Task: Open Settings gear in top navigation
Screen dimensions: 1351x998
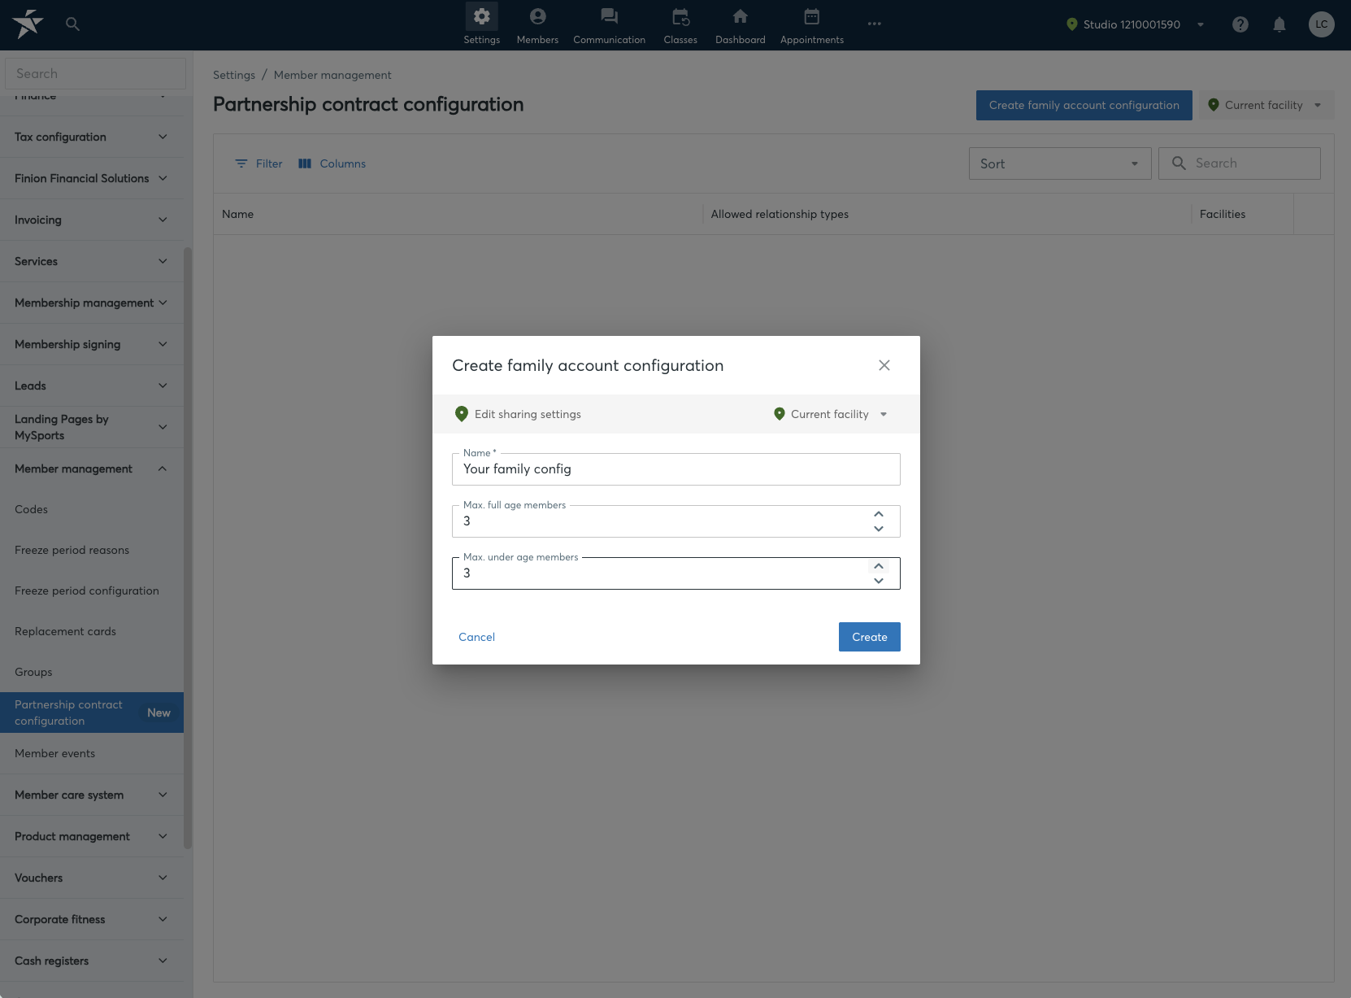Action: (x=482, y=24)
